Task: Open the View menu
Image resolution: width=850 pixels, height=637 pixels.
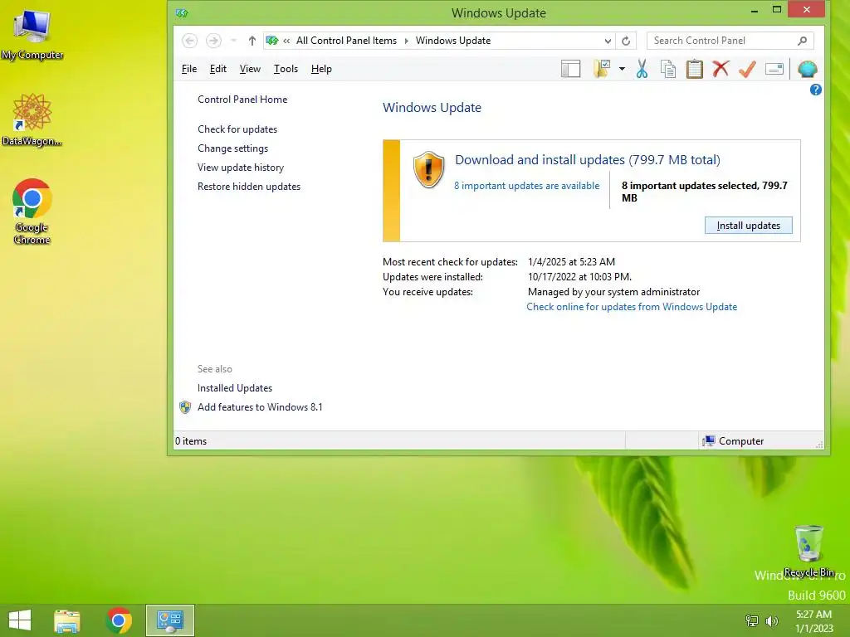Action: (x=250, y=69)
